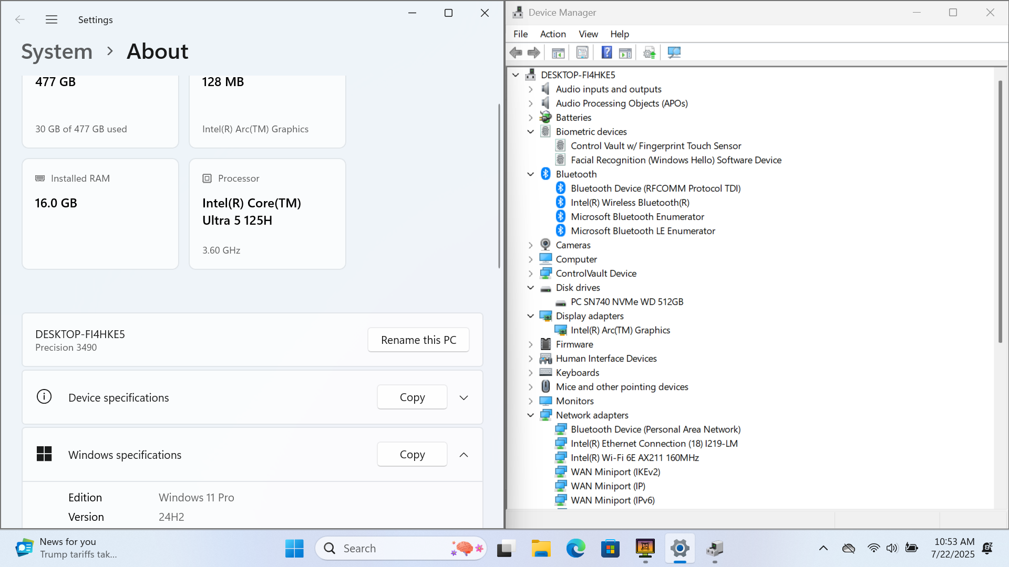Open the Windows Start button
This screenshot has height=567, width=1009.
[294, 548]
